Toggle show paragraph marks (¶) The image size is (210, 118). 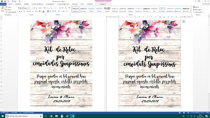[69, 8]
